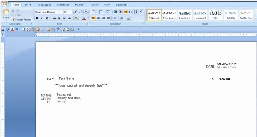
Task: Apply the Heading 2 style
Action: 200,15
